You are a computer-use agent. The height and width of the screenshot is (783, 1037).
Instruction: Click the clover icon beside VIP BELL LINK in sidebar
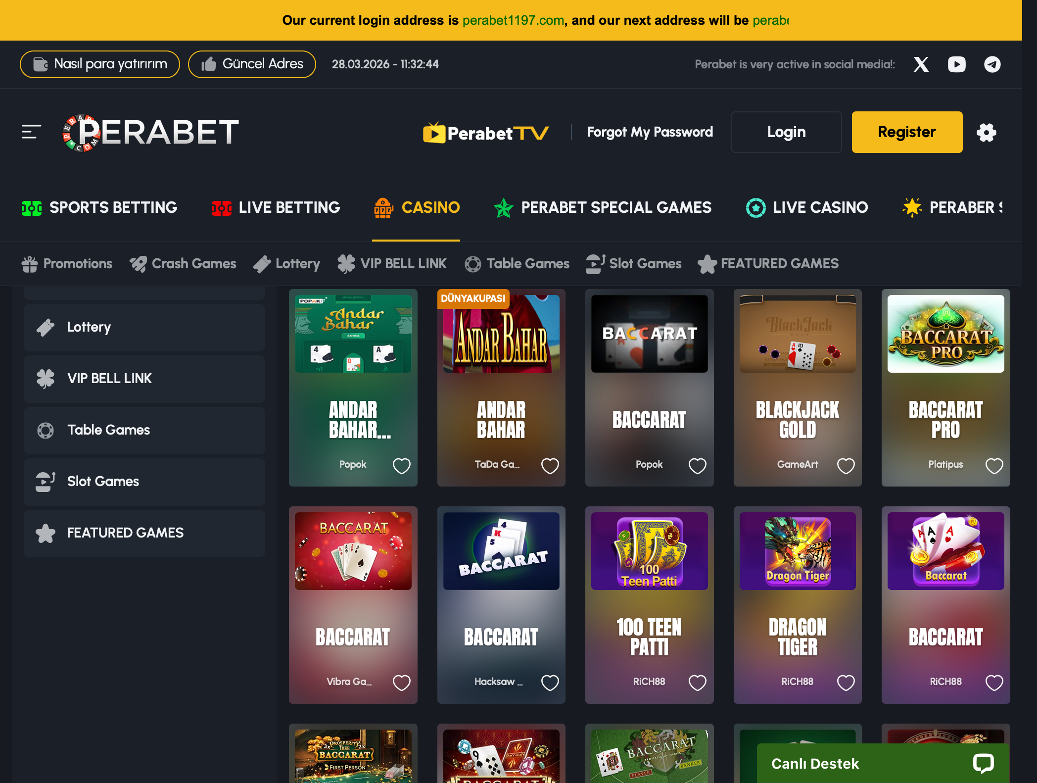pos(46,379)
